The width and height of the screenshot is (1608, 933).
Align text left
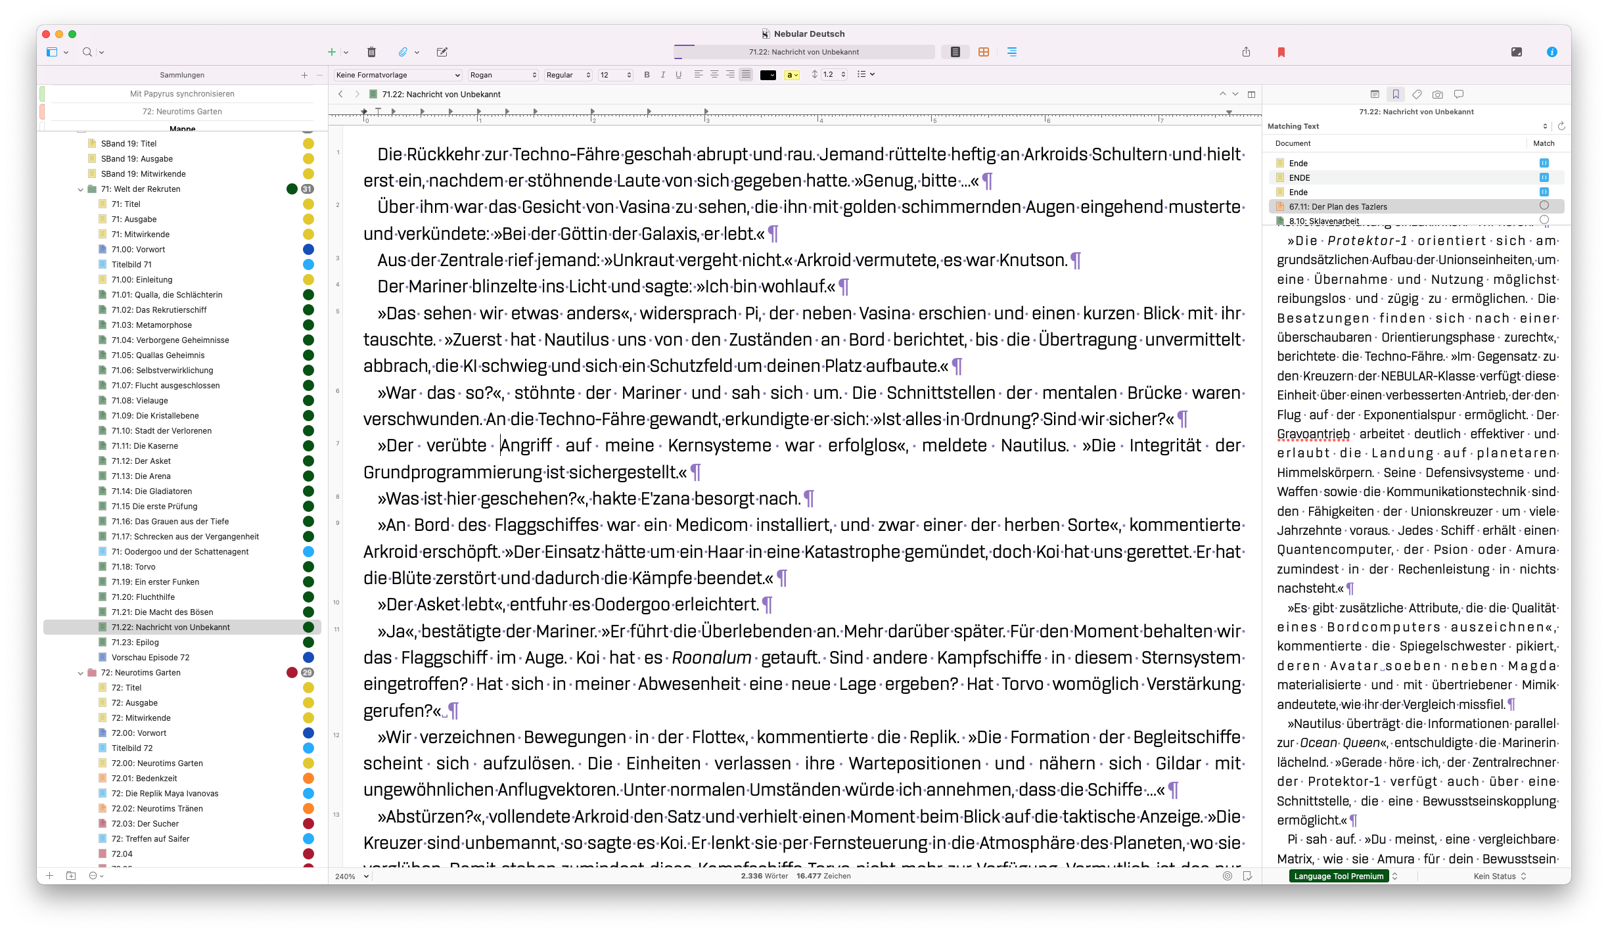coord(699,75)
